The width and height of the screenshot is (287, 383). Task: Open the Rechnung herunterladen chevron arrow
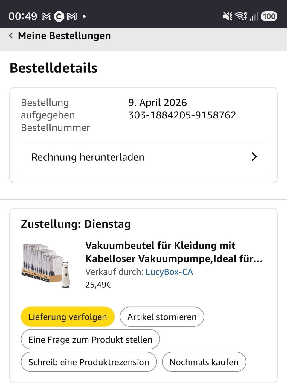point(254,157)
